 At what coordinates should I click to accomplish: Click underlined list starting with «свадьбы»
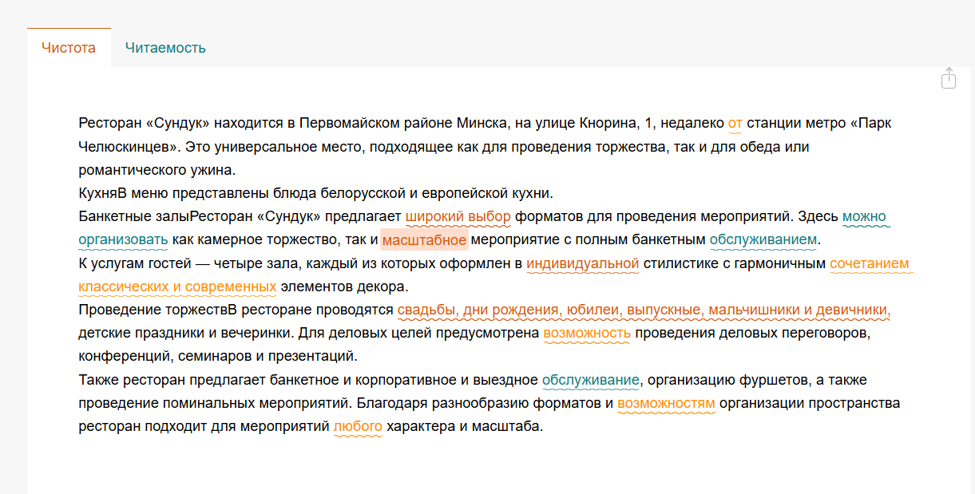(x=644, y=310)
